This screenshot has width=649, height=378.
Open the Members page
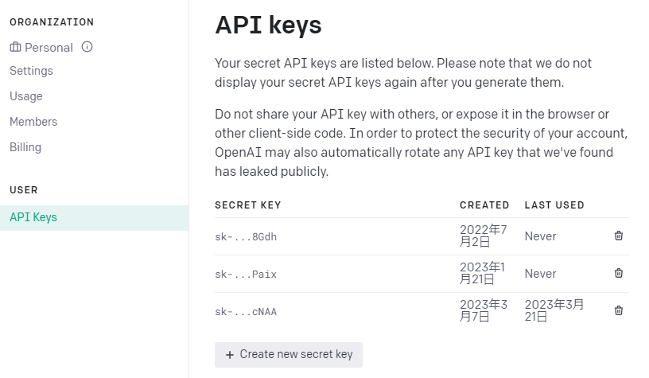click(33, 122)
